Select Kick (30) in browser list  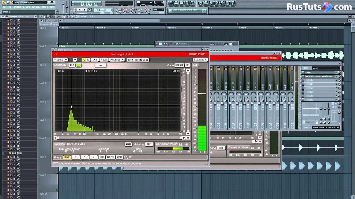coord(15,87)
